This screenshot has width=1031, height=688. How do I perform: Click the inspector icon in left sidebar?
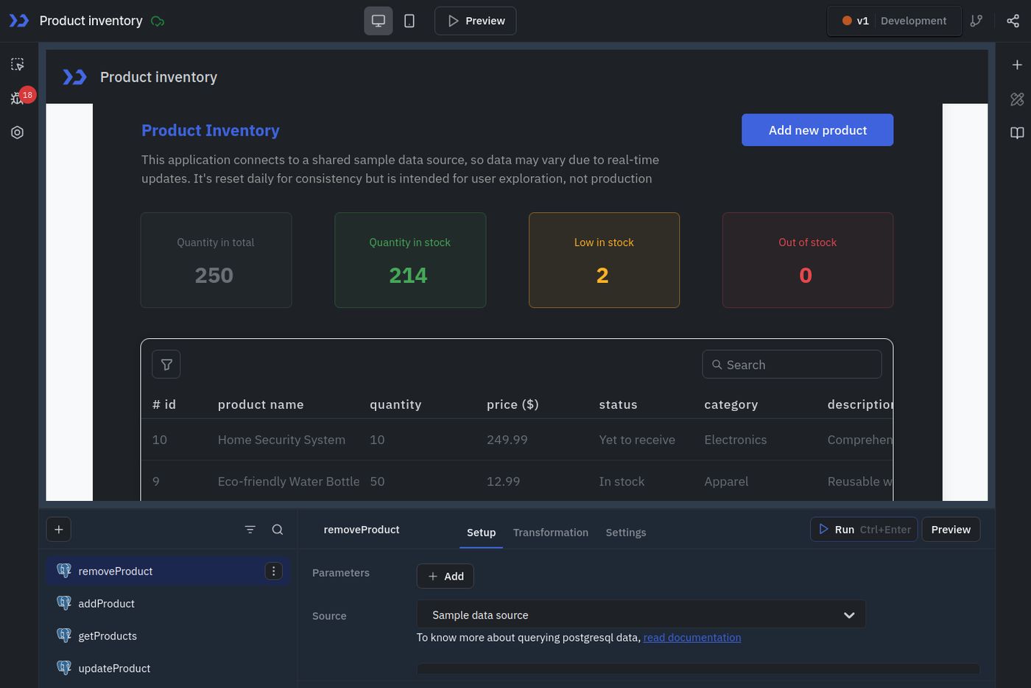(18, 65)
